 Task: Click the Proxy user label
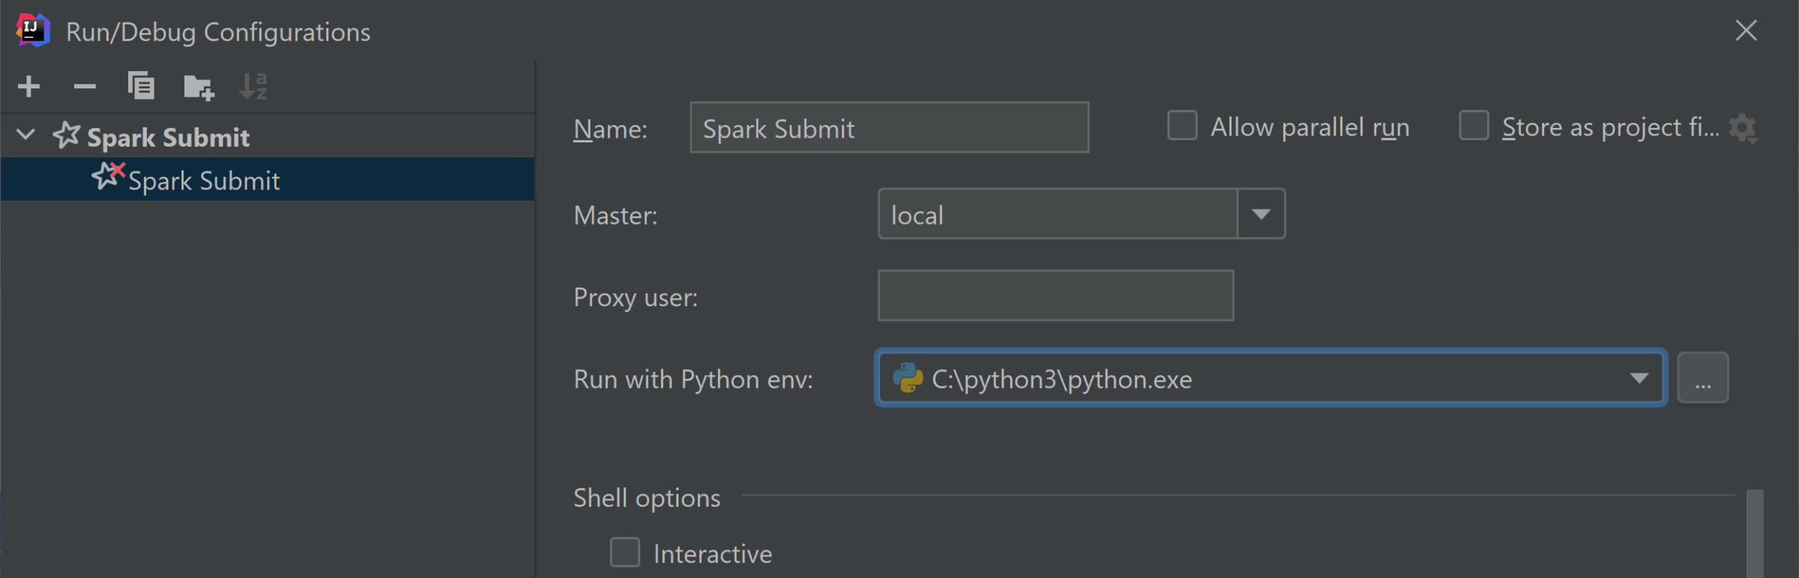pyautogui.click(x=636, y=298)
